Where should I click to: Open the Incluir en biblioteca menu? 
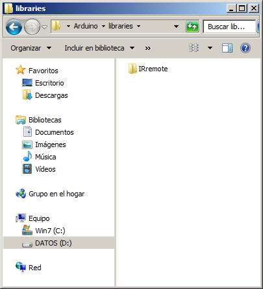[99, 48]
